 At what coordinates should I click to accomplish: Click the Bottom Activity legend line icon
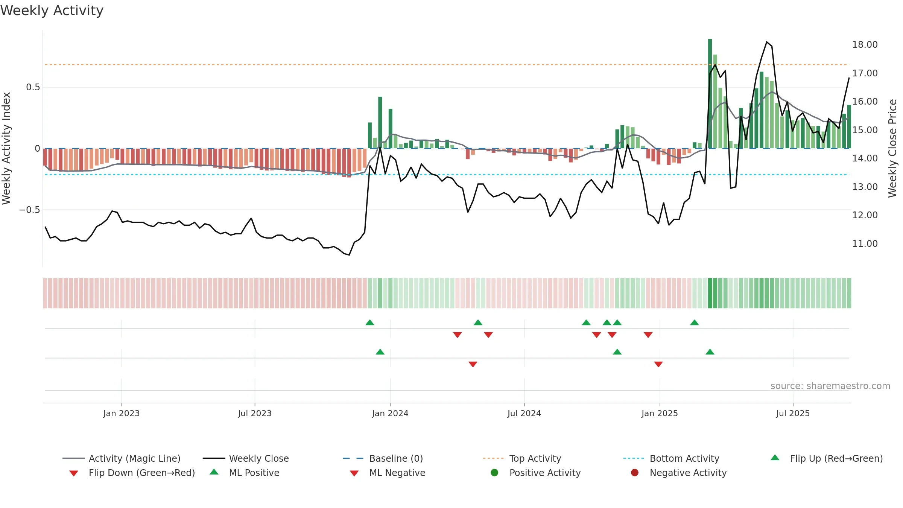coord(633,458)
